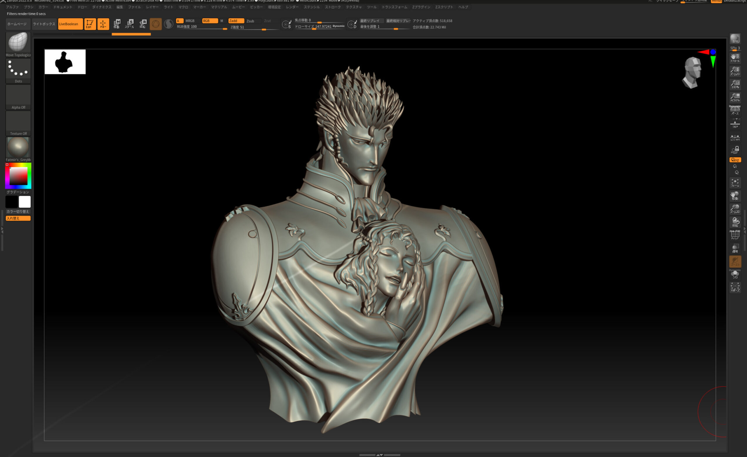This screenshot has width=747, height=457.
Task: Open the マテリアル menu
Action: coord(219,7)
